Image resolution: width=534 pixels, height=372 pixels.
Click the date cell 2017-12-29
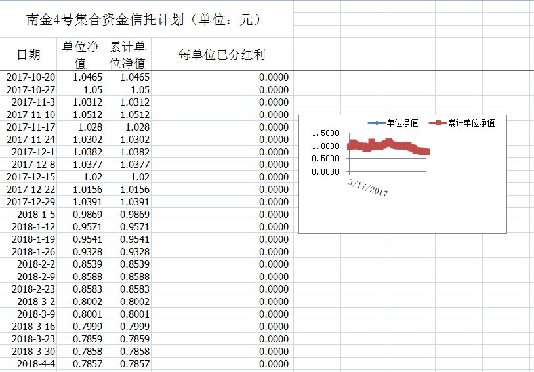[x=31, y=202]
